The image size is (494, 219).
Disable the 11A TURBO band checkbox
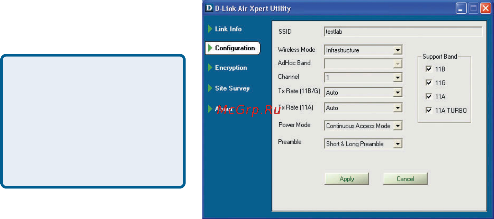(x=428, y=110)
